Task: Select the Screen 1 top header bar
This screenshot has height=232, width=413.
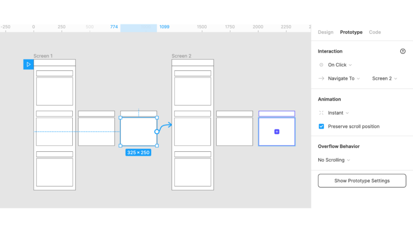Action: [55, 63]
